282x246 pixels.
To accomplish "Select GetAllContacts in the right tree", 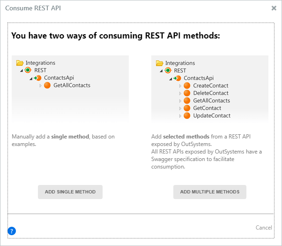I will point(211,100).
